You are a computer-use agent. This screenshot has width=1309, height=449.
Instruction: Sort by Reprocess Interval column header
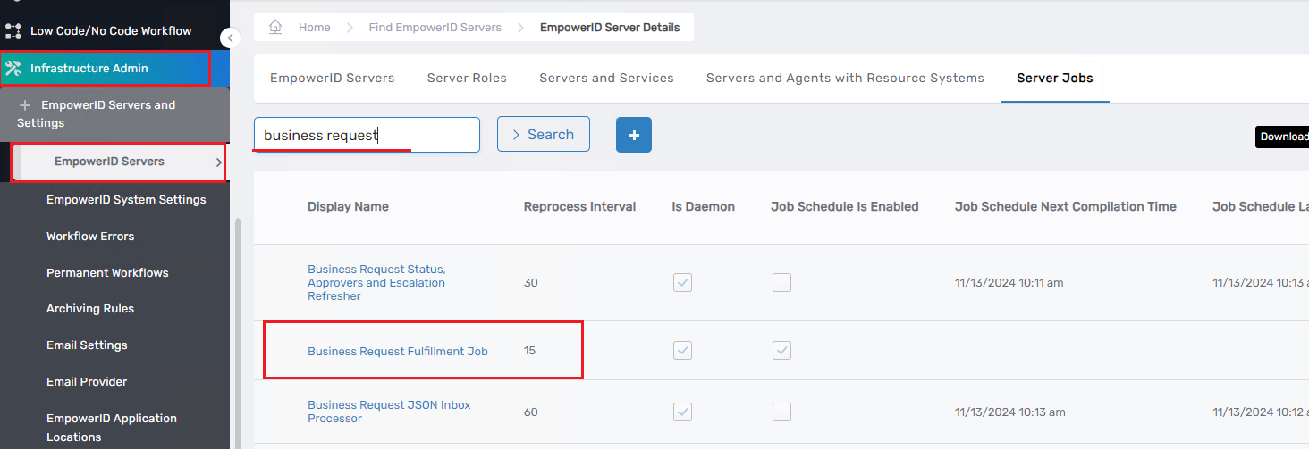pyautogui.click(x=579, y=207)
